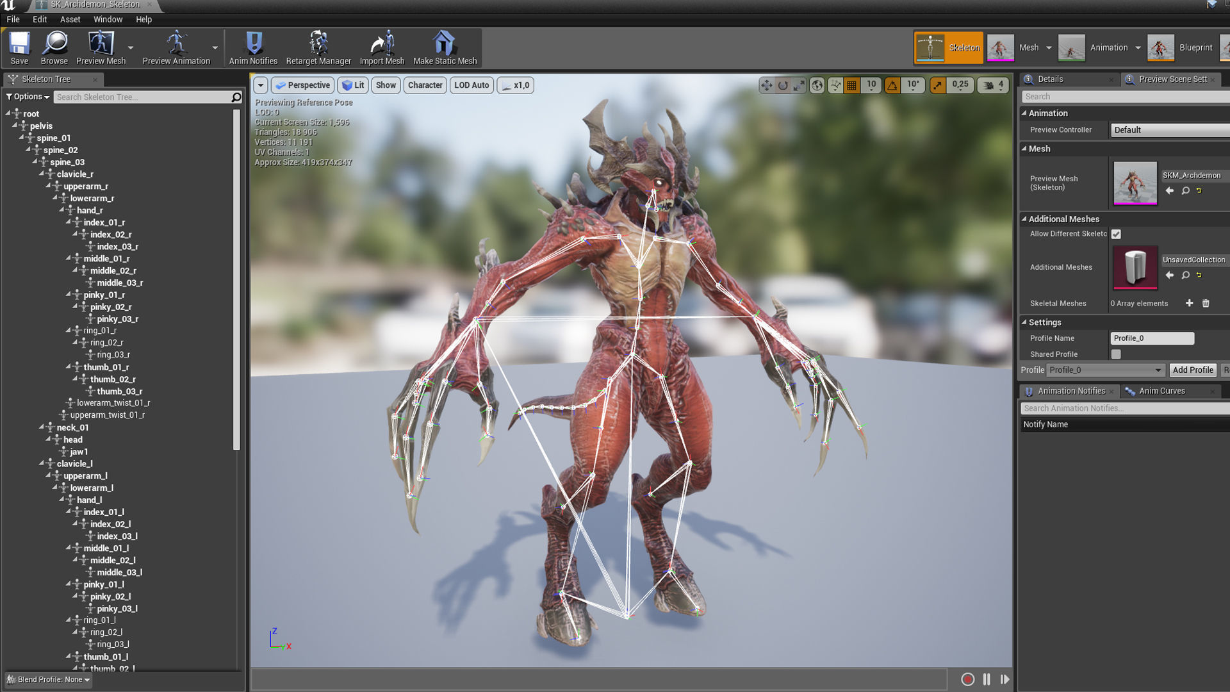
Task: Open the Anim Notifies tool
Action: tap(253, 48)
